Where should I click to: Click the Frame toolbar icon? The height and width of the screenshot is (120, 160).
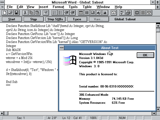[93, 13]
